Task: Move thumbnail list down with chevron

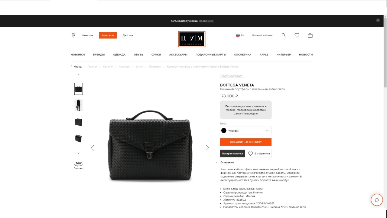Action: click(x=78, y=153)
